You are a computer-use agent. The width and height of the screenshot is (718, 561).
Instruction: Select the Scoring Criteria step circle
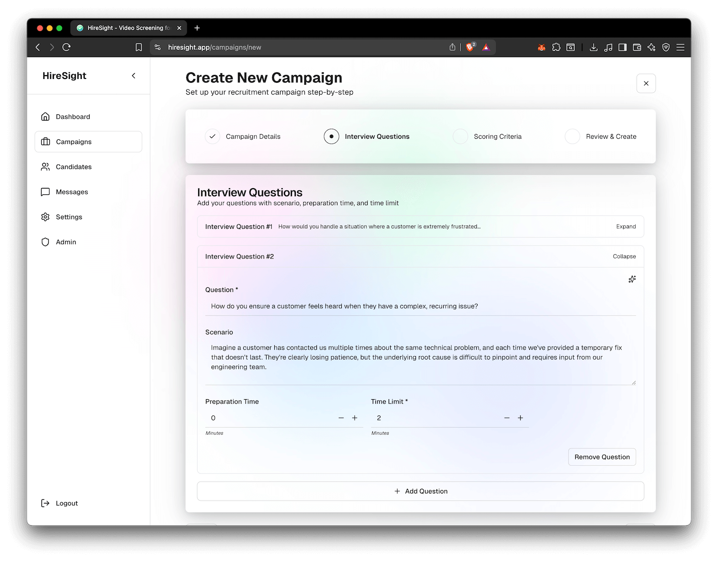click(x=460, y=136)
